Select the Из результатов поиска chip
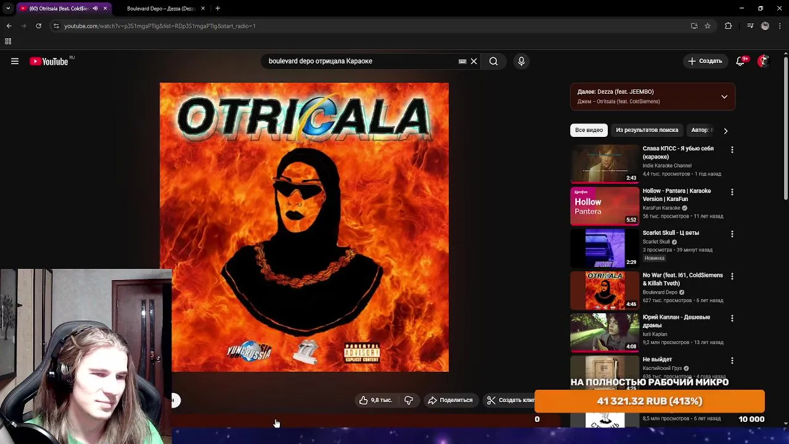 (647, 130)
